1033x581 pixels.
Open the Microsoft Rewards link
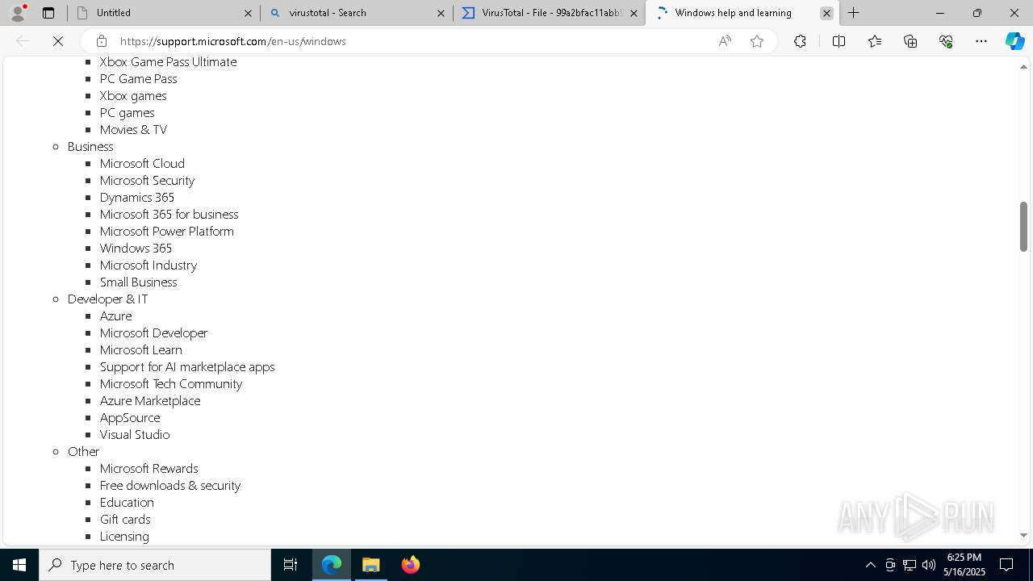148,469
